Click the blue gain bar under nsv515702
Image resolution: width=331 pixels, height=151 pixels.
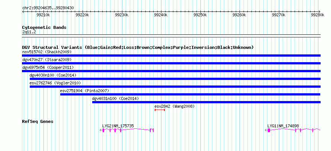[171, 56]
